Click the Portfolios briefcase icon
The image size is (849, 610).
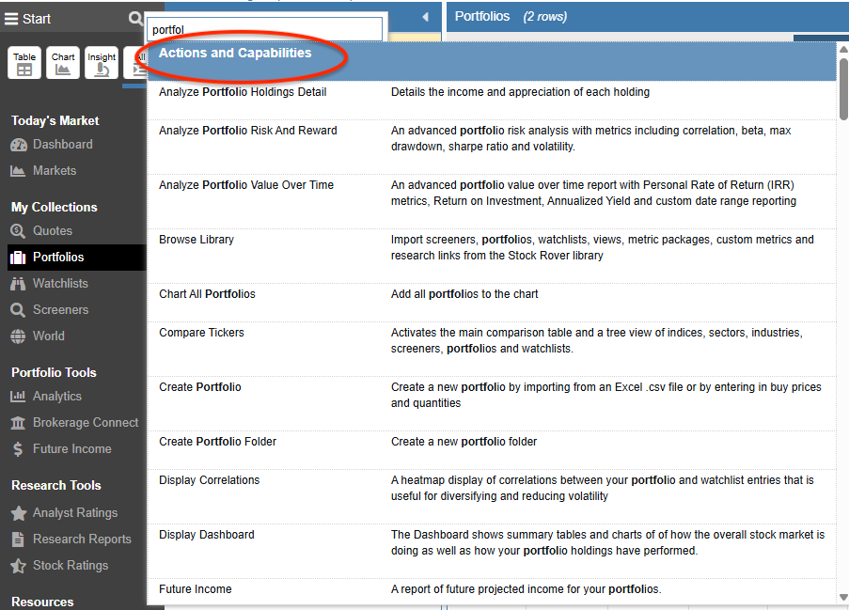coord(18,258)
